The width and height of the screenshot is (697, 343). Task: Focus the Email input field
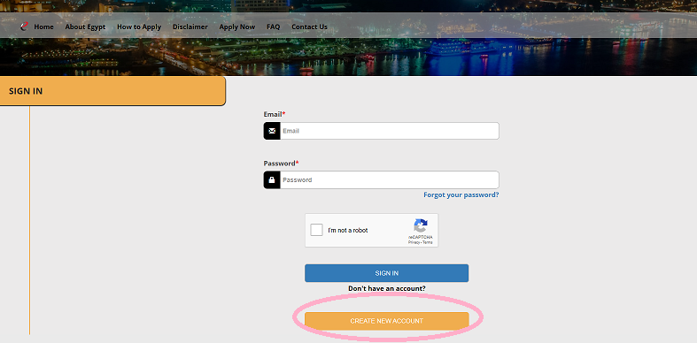390,131
